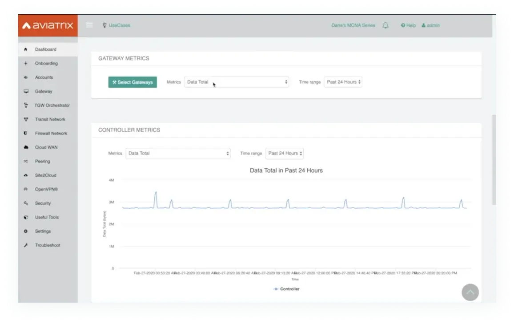Click the Controller Metrics section heading
This screenshot has width=514, height=324.
(x=129, y=130)
